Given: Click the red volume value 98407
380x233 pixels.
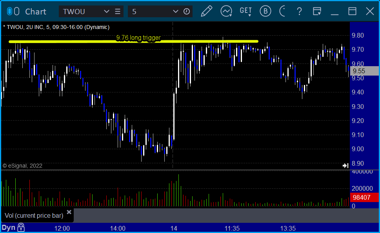Looking at the screenshot, I should pos(364,197).
